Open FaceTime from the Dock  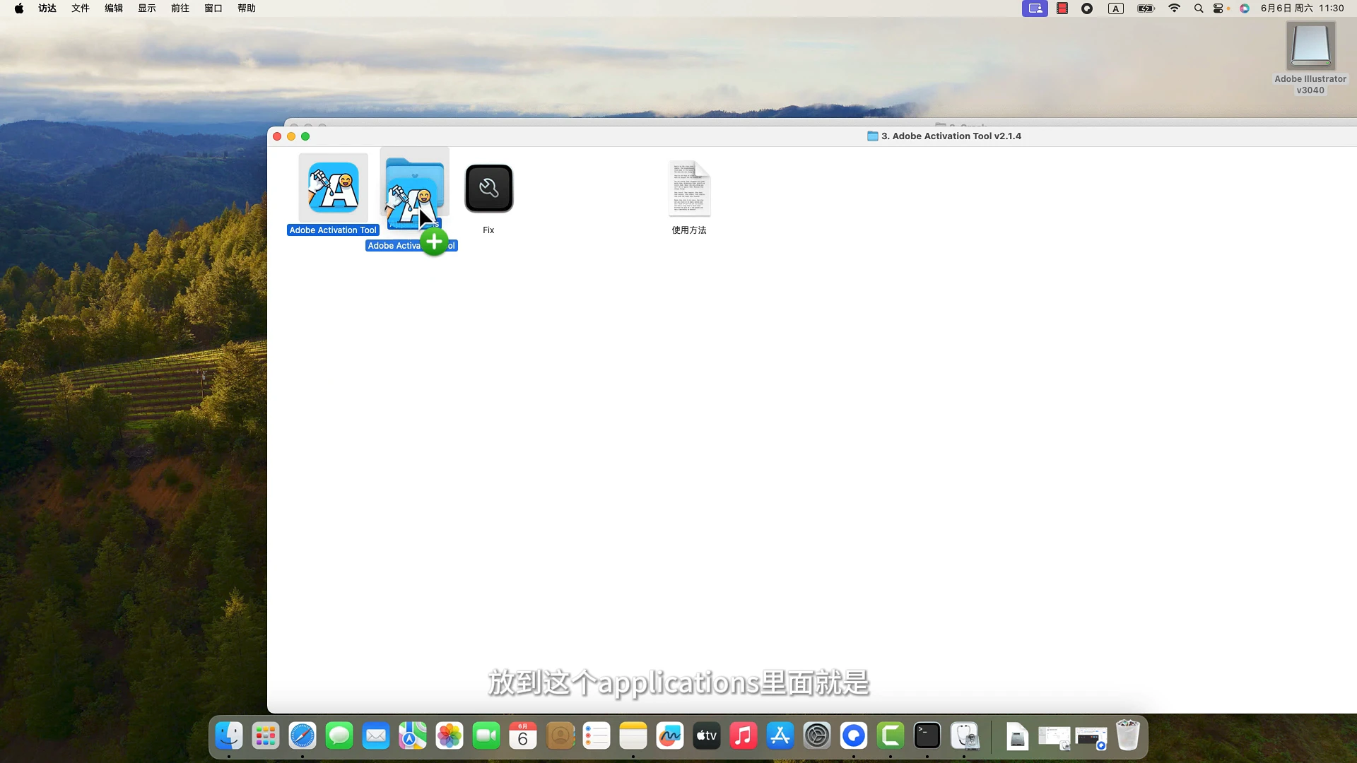click(486, 736)
